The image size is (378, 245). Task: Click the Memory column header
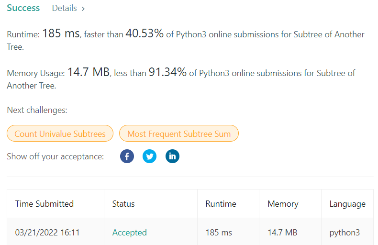pos(283,204)
